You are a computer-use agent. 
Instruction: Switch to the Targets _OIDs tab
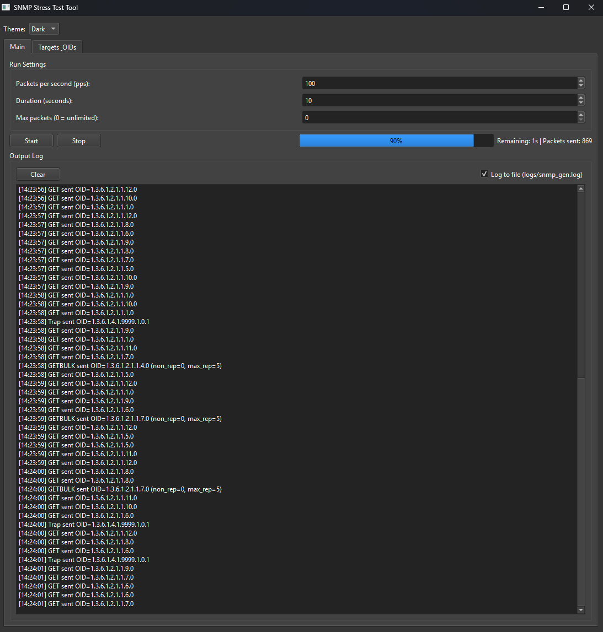tap(56, 47)
